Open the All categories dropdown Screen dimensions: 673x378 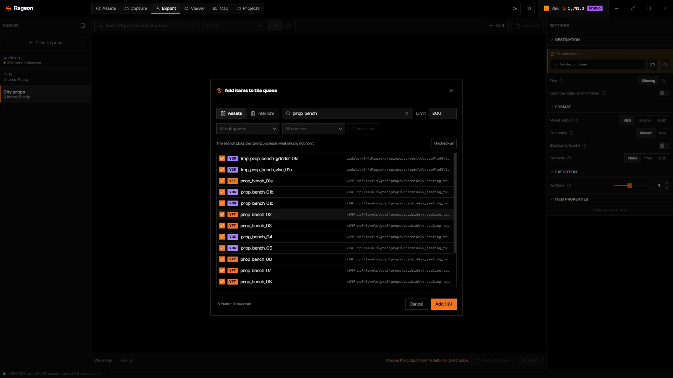point(248,129)
